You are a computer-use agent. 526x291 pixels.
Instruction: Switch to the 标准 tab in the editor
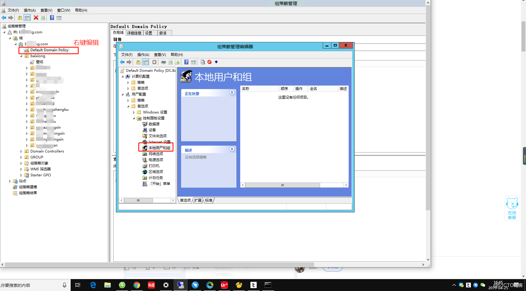pos(209,200)
